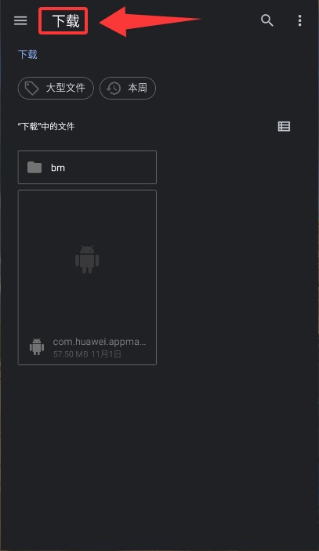The width and height of the screenshot is (319, 551).
Task: Click the 下载 breadcrumb link
Action: tap(27, 54)
